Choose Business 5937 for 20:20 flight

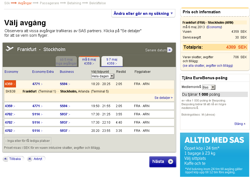click(x=65, y=131)
